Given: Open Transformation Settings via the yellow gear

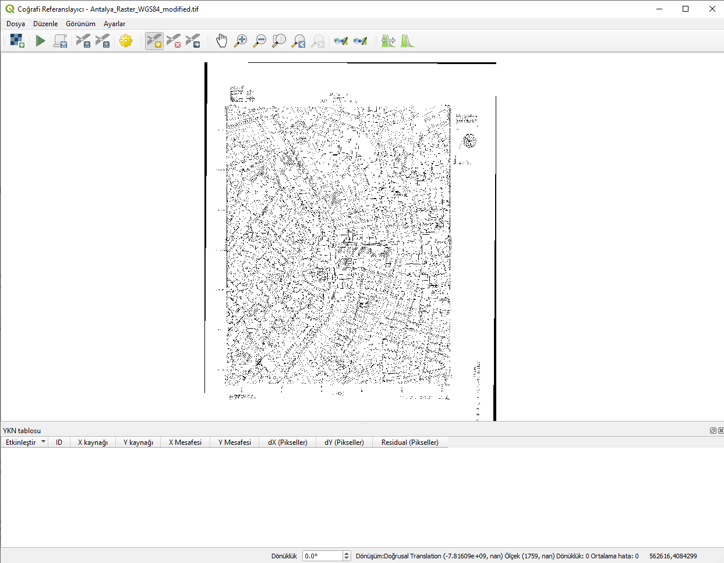Looking at the screenshot, I should click(x=126, y=41).
